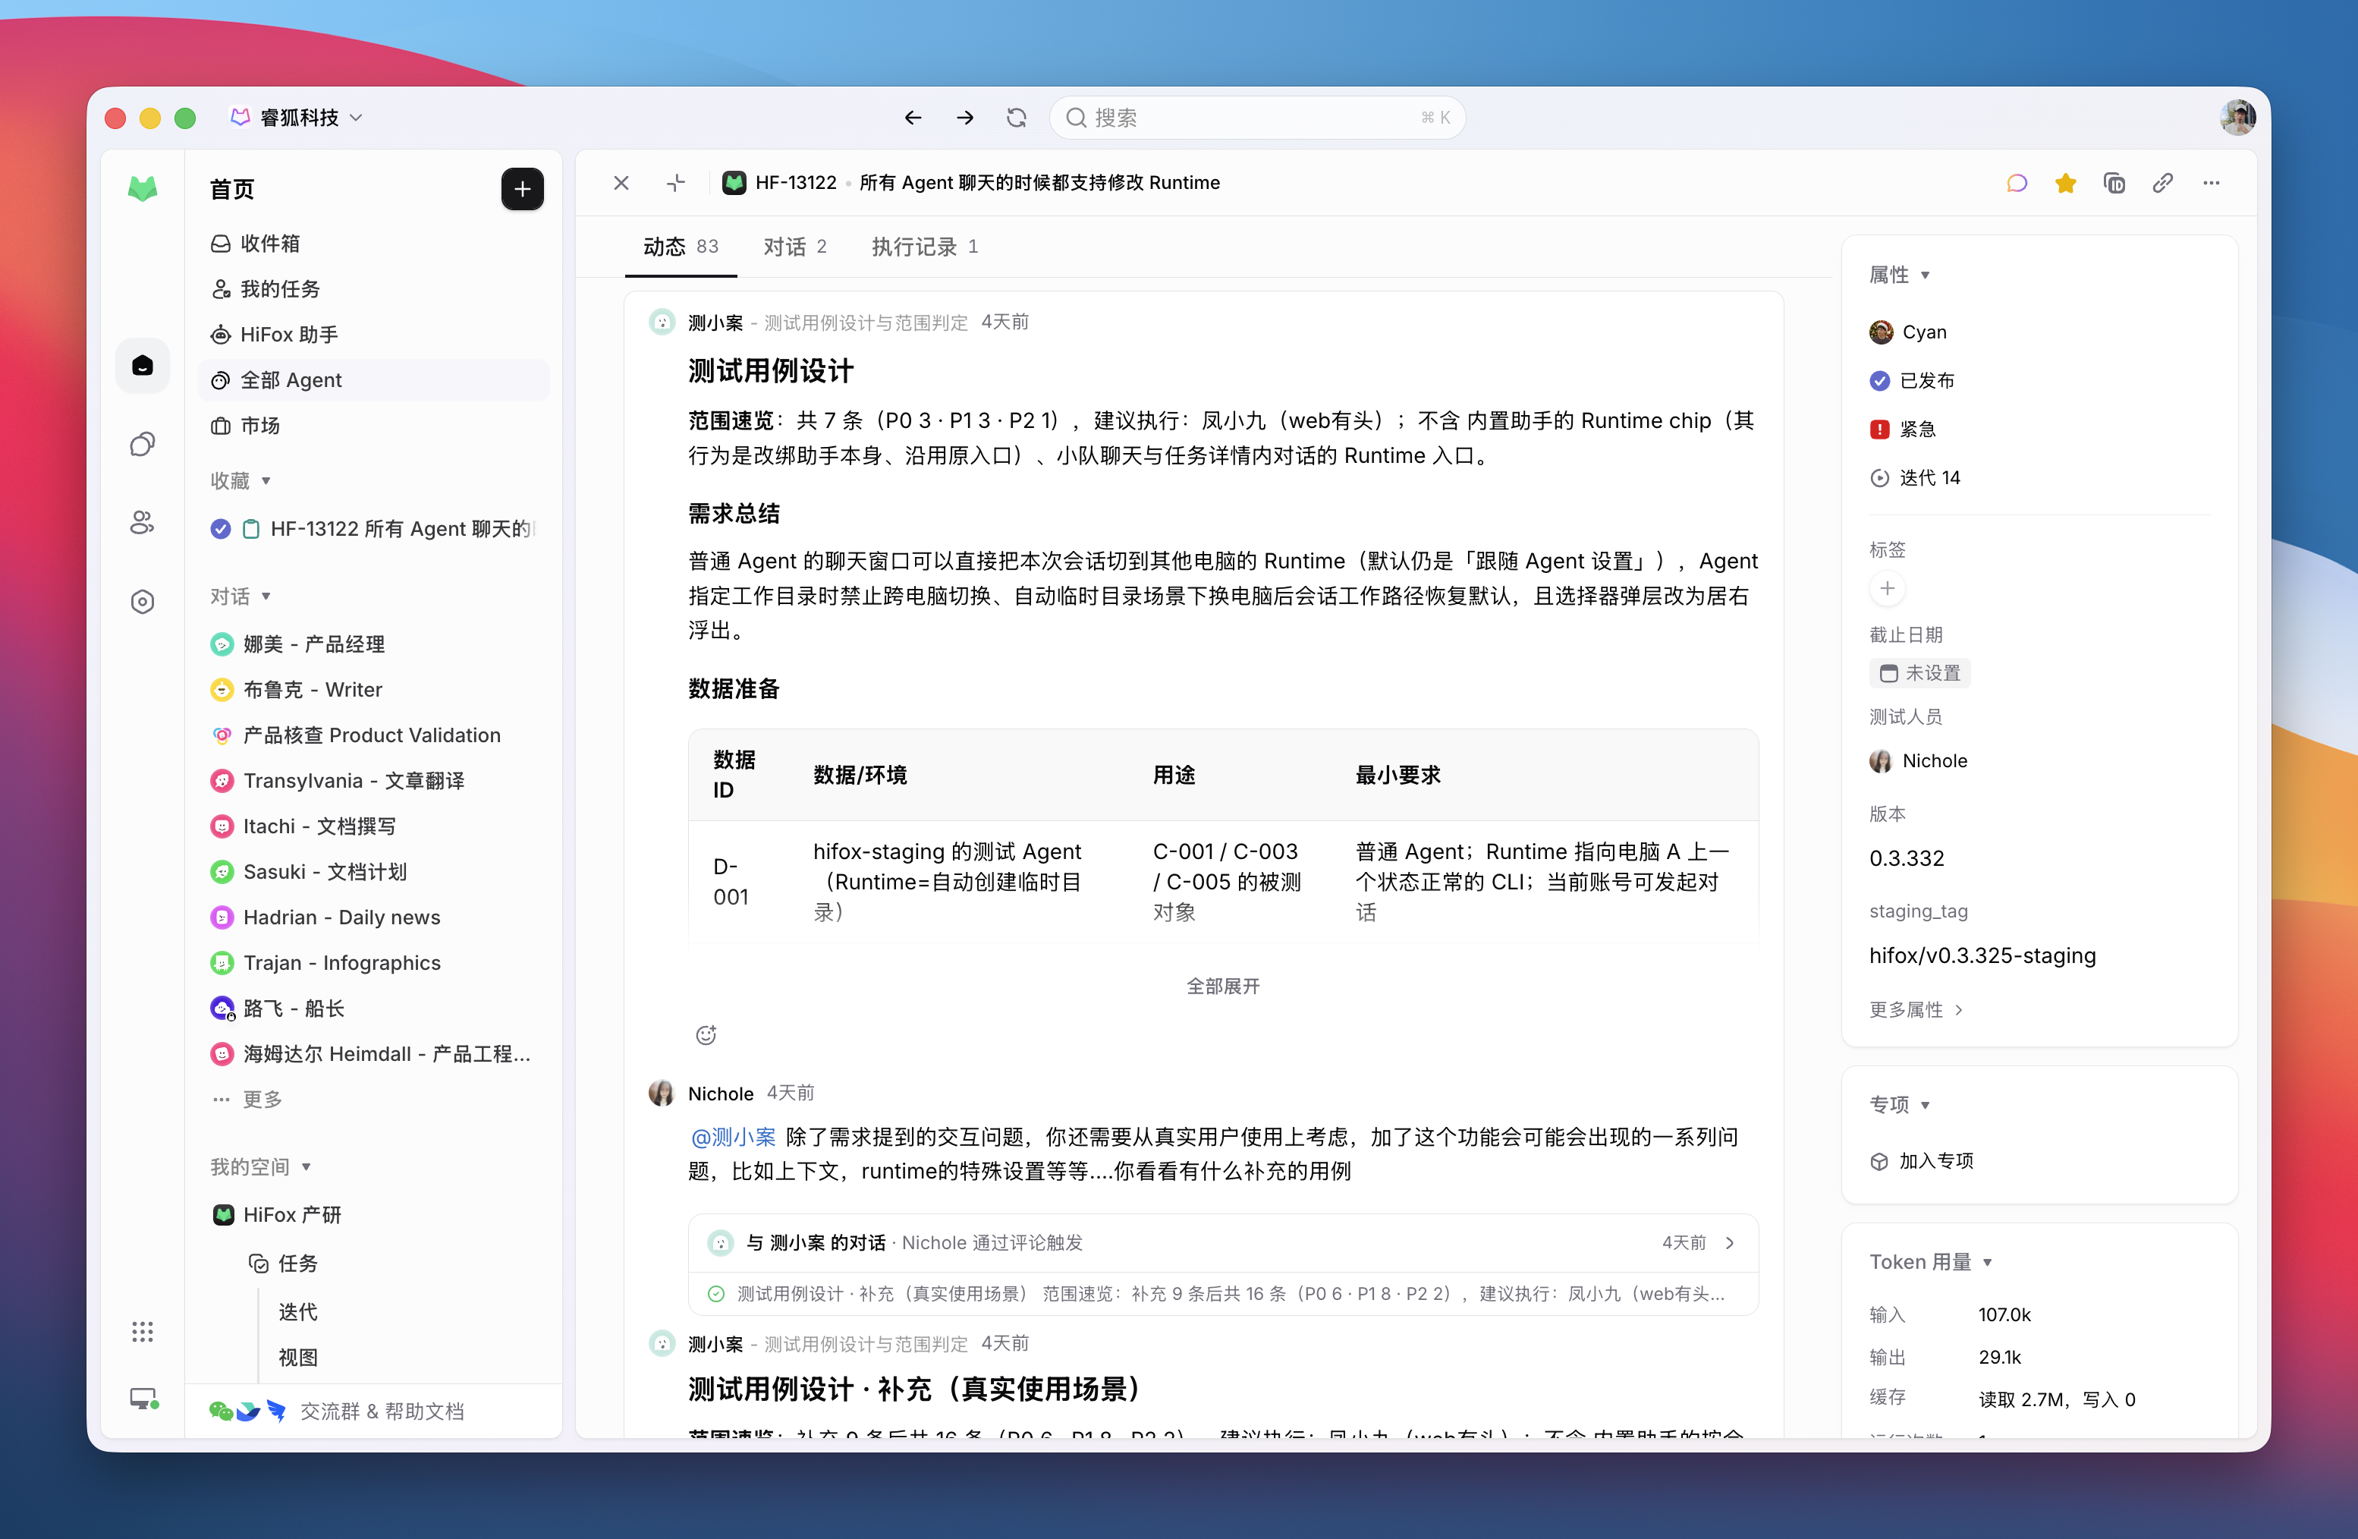Toggle the yellow star favorite icon
The image size is (2358, 1539).
click(x=2064, y=184)
